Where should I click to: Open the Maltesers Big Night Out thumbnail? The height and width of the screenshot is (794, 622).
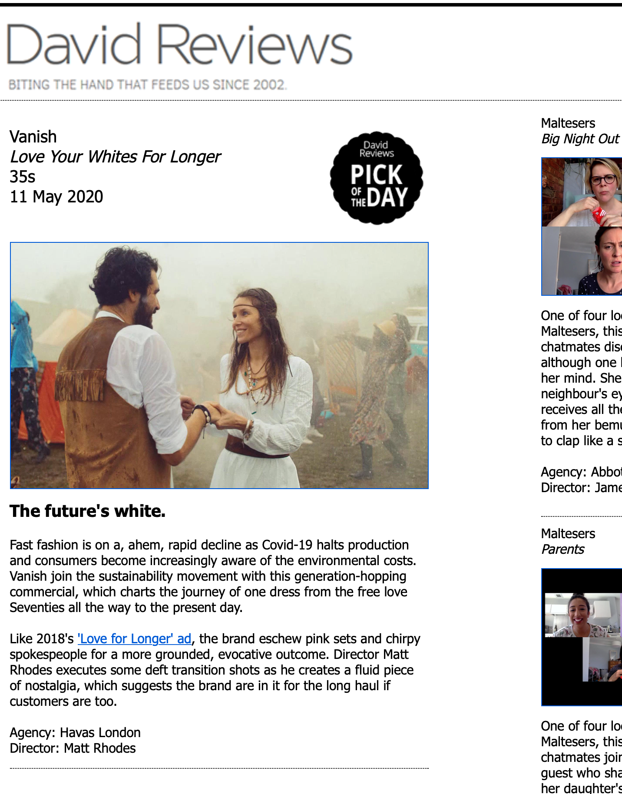[x=582, y=226]
